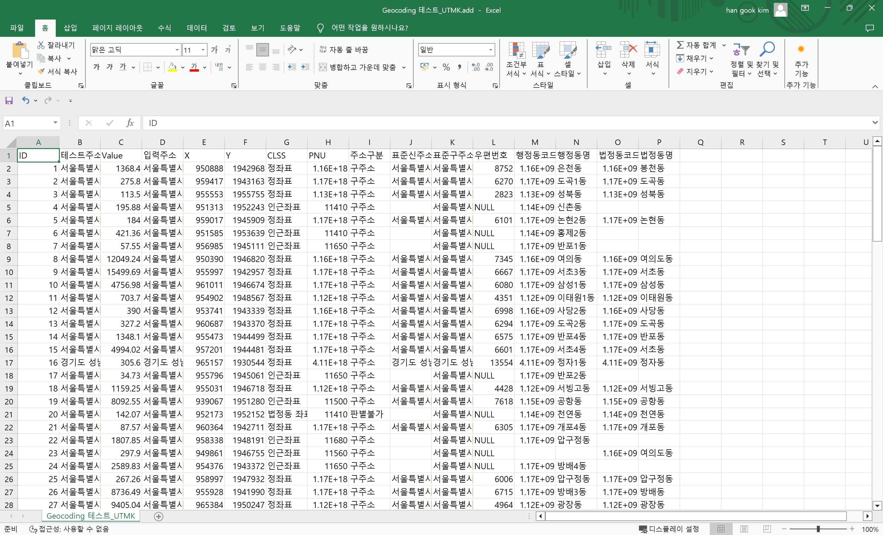The image size is (883, 535).
Task: Click han gook kim account name
Action: click(x=747, y=10)
